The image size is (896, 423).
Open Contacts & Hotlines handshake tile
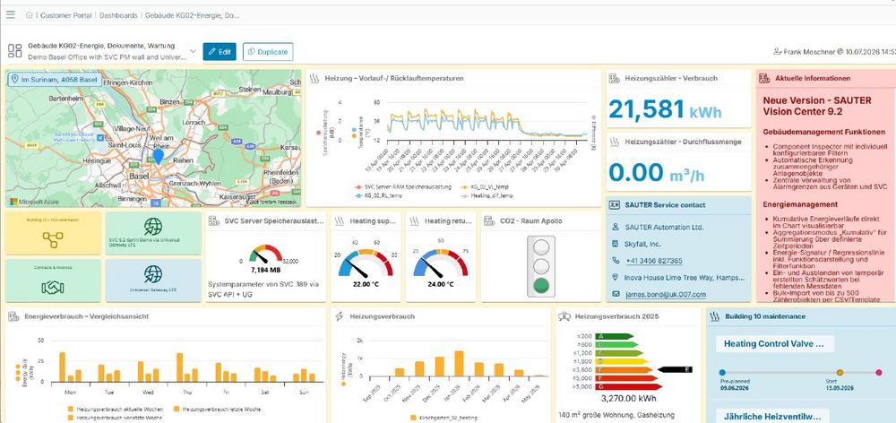[x=53, y=281]
